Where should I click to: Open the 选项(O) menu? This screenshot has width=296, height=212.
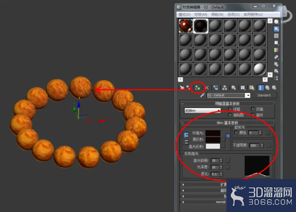(x=233, y=14)
